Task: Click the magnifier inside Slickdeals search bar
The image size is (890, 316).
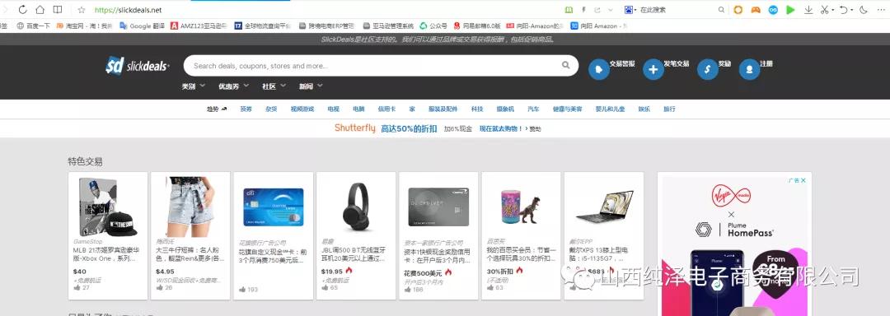Action: point(566,65)
